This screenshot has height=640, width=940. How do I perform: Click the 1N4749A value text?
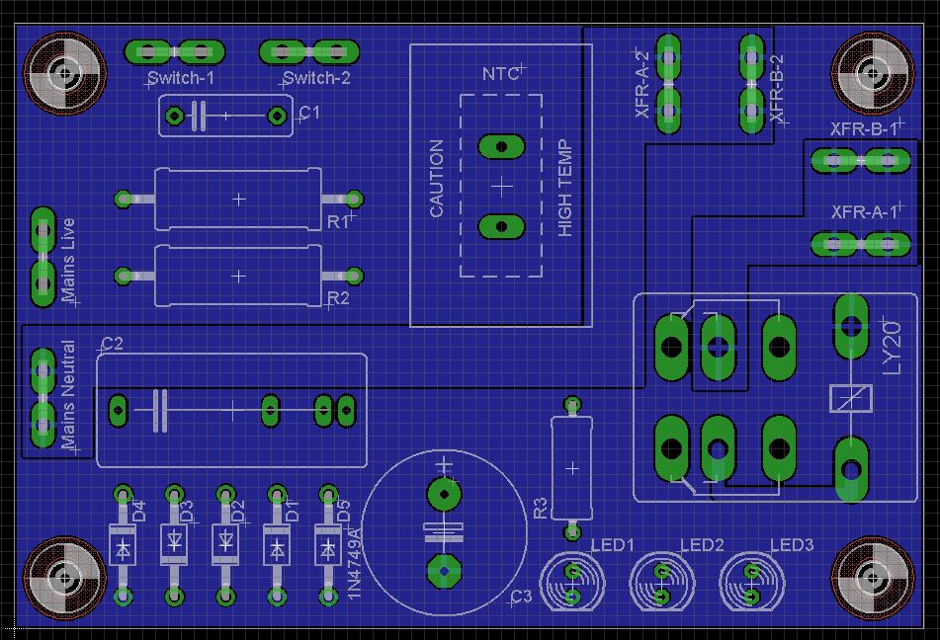pyautogui.click(x=355, y=563)
